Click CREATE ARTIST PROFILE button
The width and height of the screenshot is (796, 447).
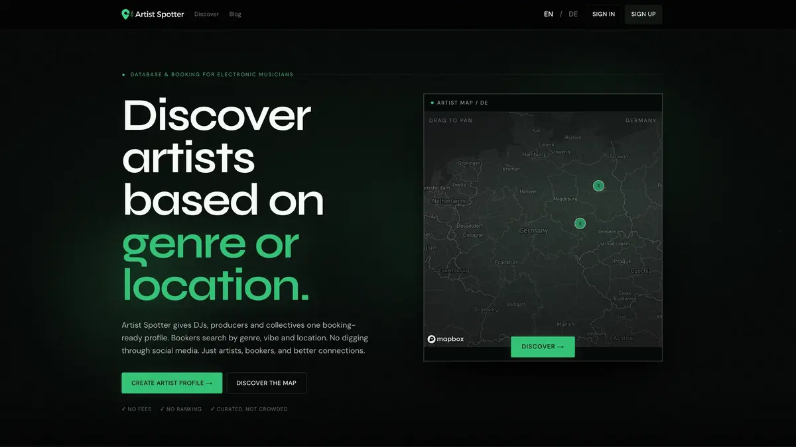(172, 383)
